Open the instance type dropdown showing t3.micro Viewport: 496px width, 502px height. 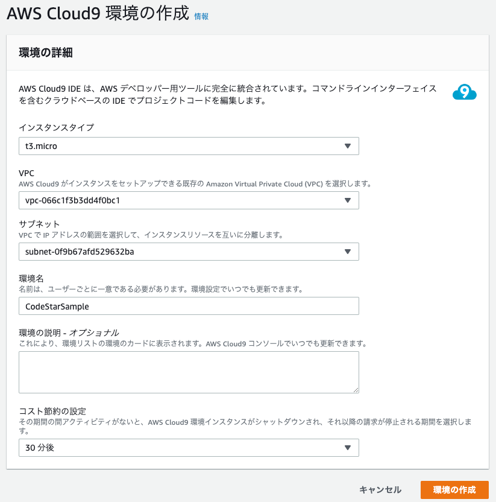point(189,146)
